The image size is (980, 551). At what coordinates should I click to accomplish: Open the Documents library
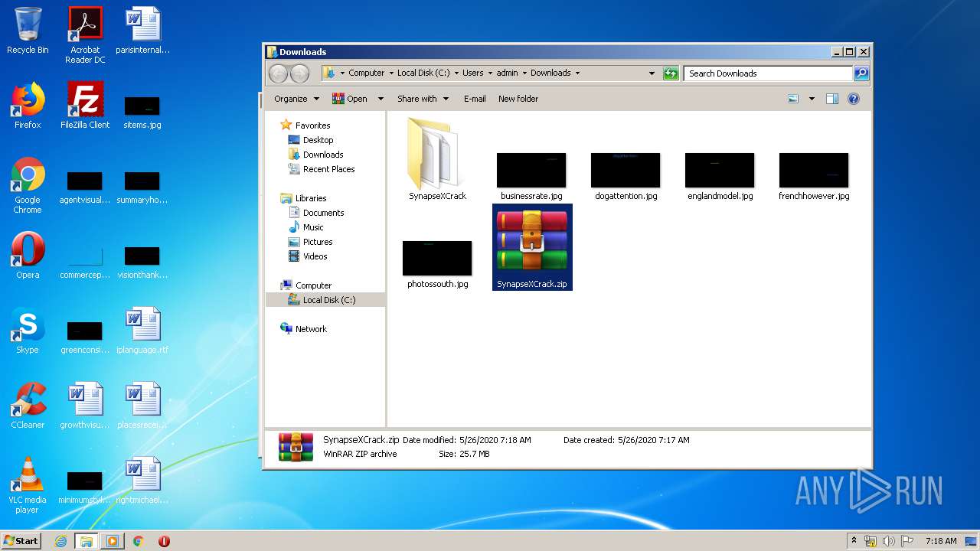tap(323, 213)
